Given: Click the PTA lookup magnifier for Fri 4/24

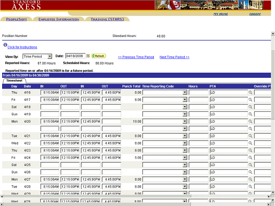Looking at the screenshot, I should (251, 157).
